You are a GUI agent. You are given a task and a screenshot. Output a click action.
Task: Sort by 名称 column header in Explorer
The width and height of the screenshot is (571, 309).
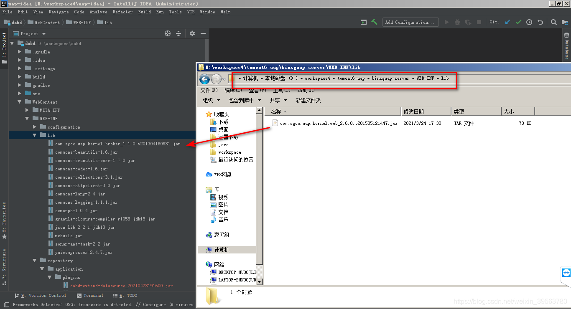point(332,111)
